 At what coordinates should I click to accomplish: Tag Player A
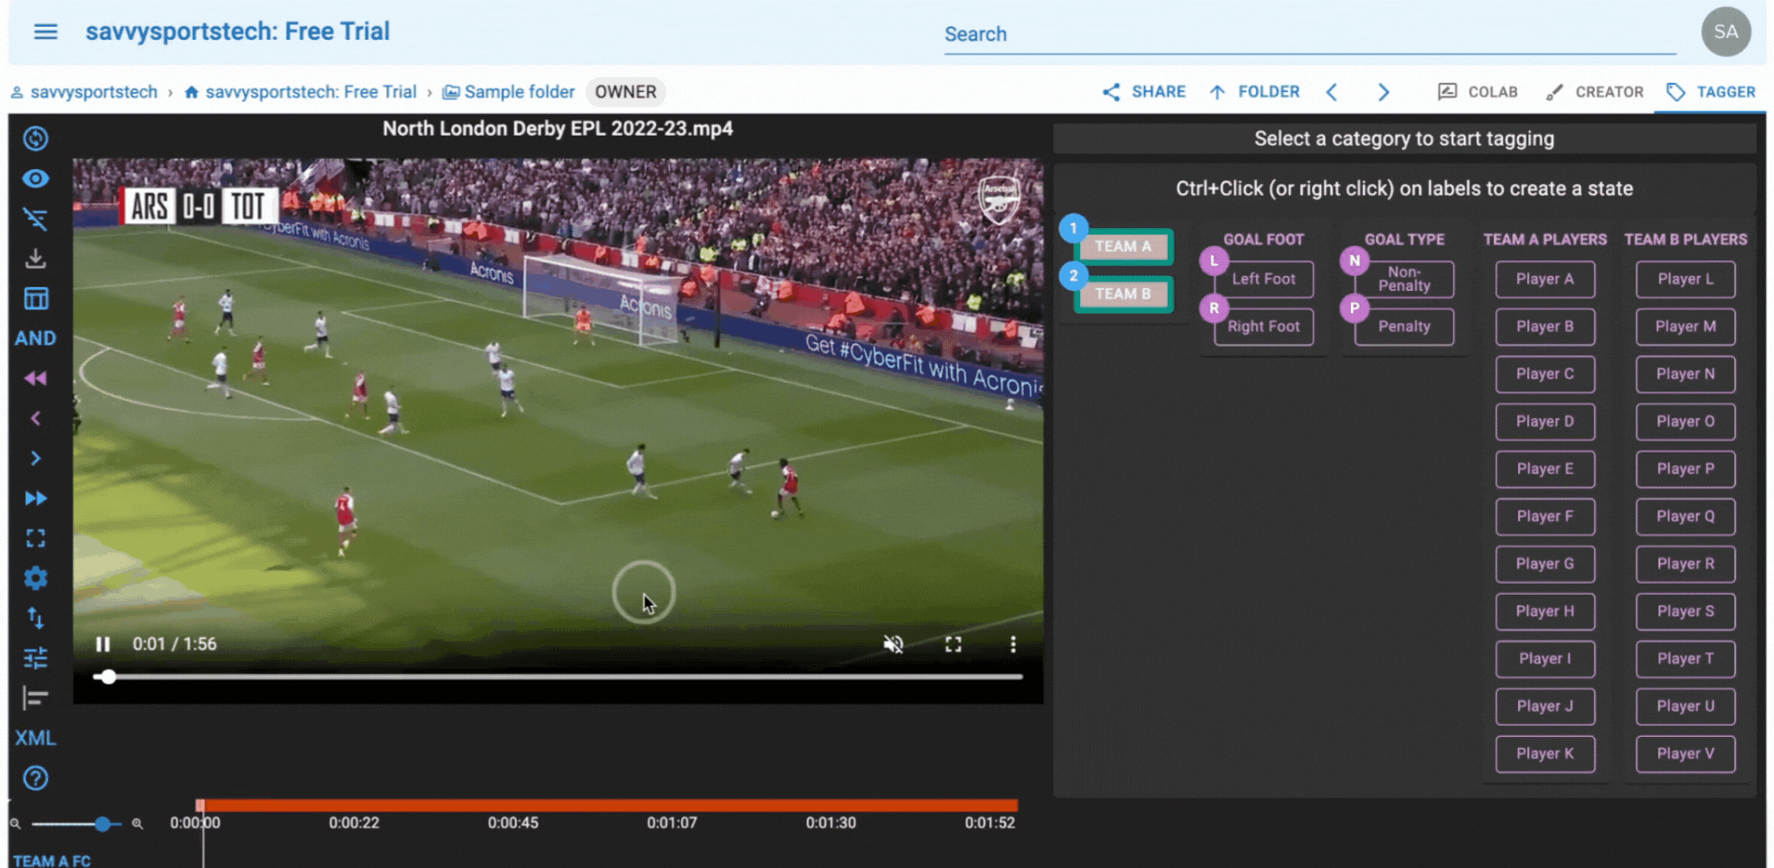[1545, 279]
